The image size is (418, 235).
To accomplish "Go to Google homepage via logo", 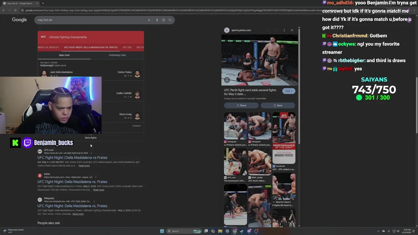I will [x=19, y=20].
